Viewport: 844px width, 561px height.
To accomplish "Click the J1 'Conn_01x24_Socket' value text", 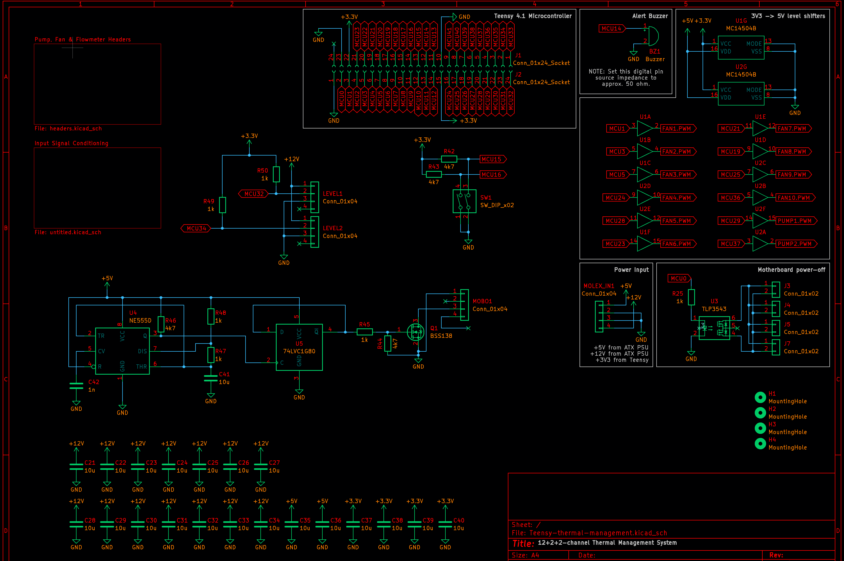I will click(541, 63).
